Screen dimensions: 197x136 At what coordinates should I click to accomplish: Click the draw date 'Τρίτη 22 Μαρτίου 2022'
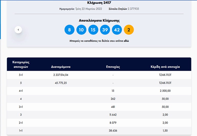(x=89, y=9)
